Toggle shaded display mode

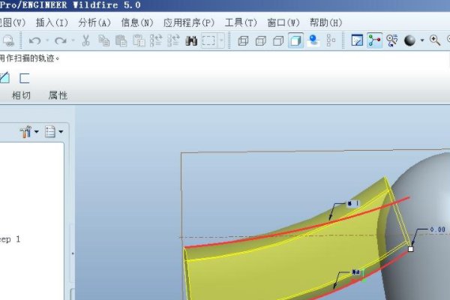295,40
